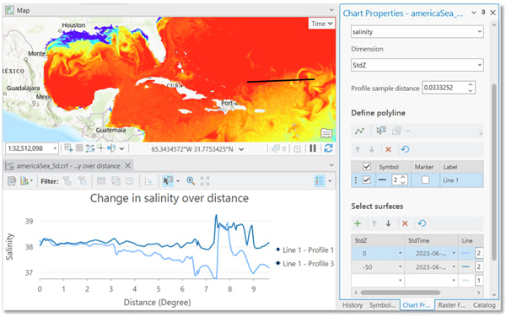The width and height of the screenshot is (506, 317).
Task: Activate the chart selection tool
Action: point(168,181)
